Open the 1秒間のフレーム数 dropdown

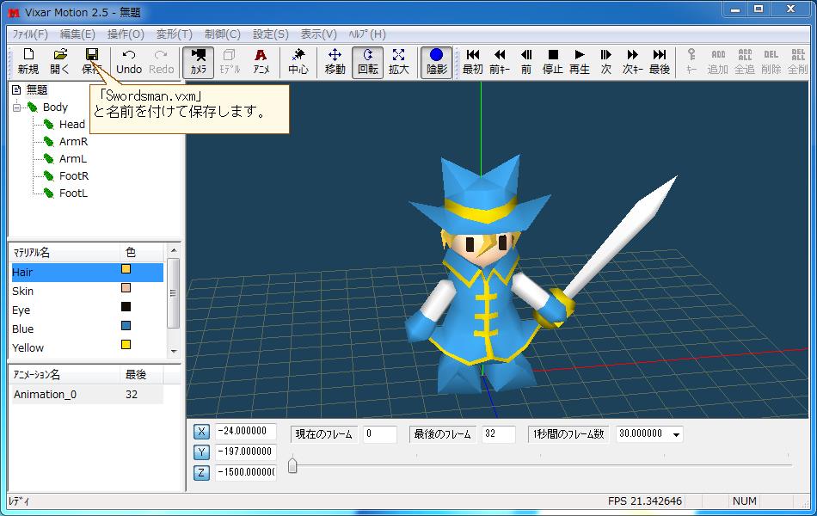[x=676, y=434]
